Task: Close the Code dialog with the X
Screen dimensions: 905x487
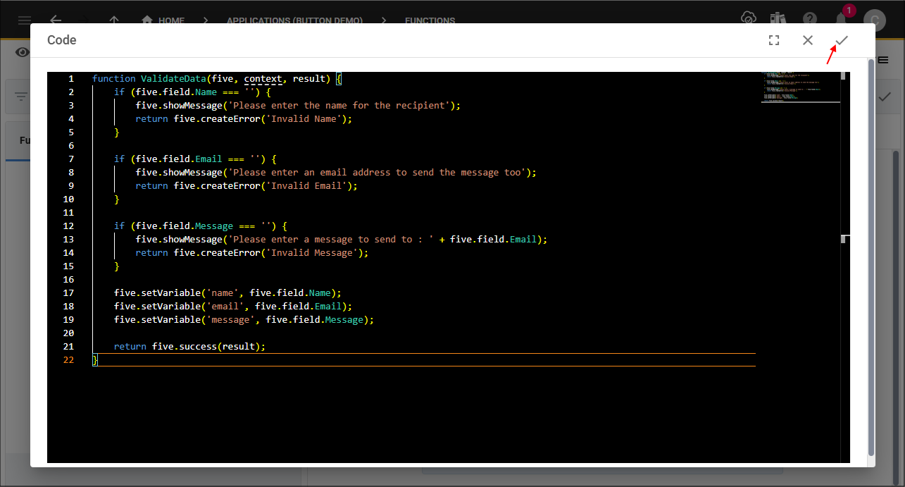Action: tap(808, 40)
